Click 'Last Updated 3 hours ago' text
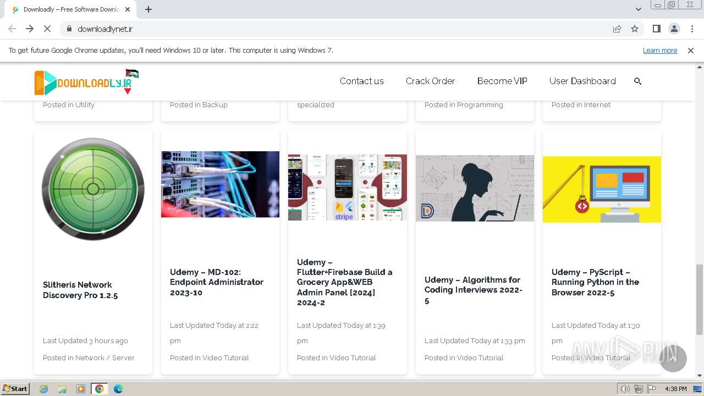Image resolution: width=704 pixels, height=396 pixels. (85, 340)
